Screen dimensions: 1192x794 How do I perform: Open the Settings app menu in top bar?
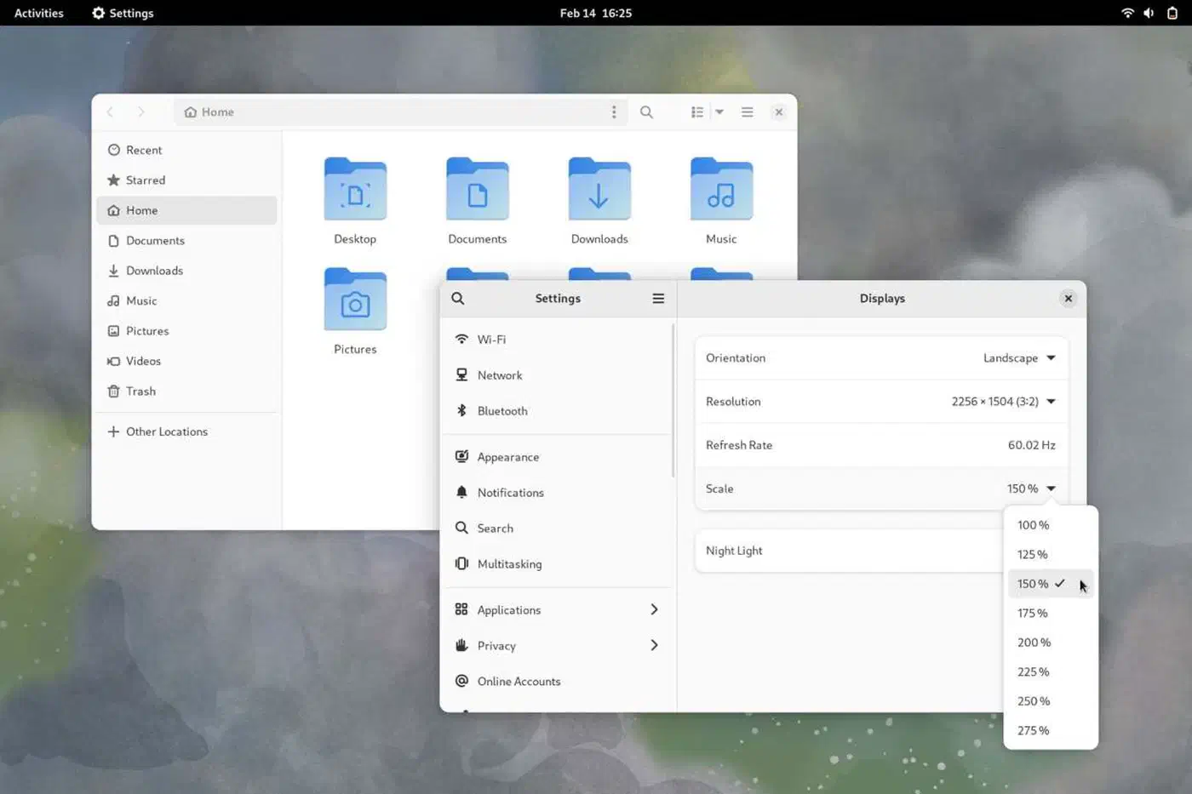(123, 13)
